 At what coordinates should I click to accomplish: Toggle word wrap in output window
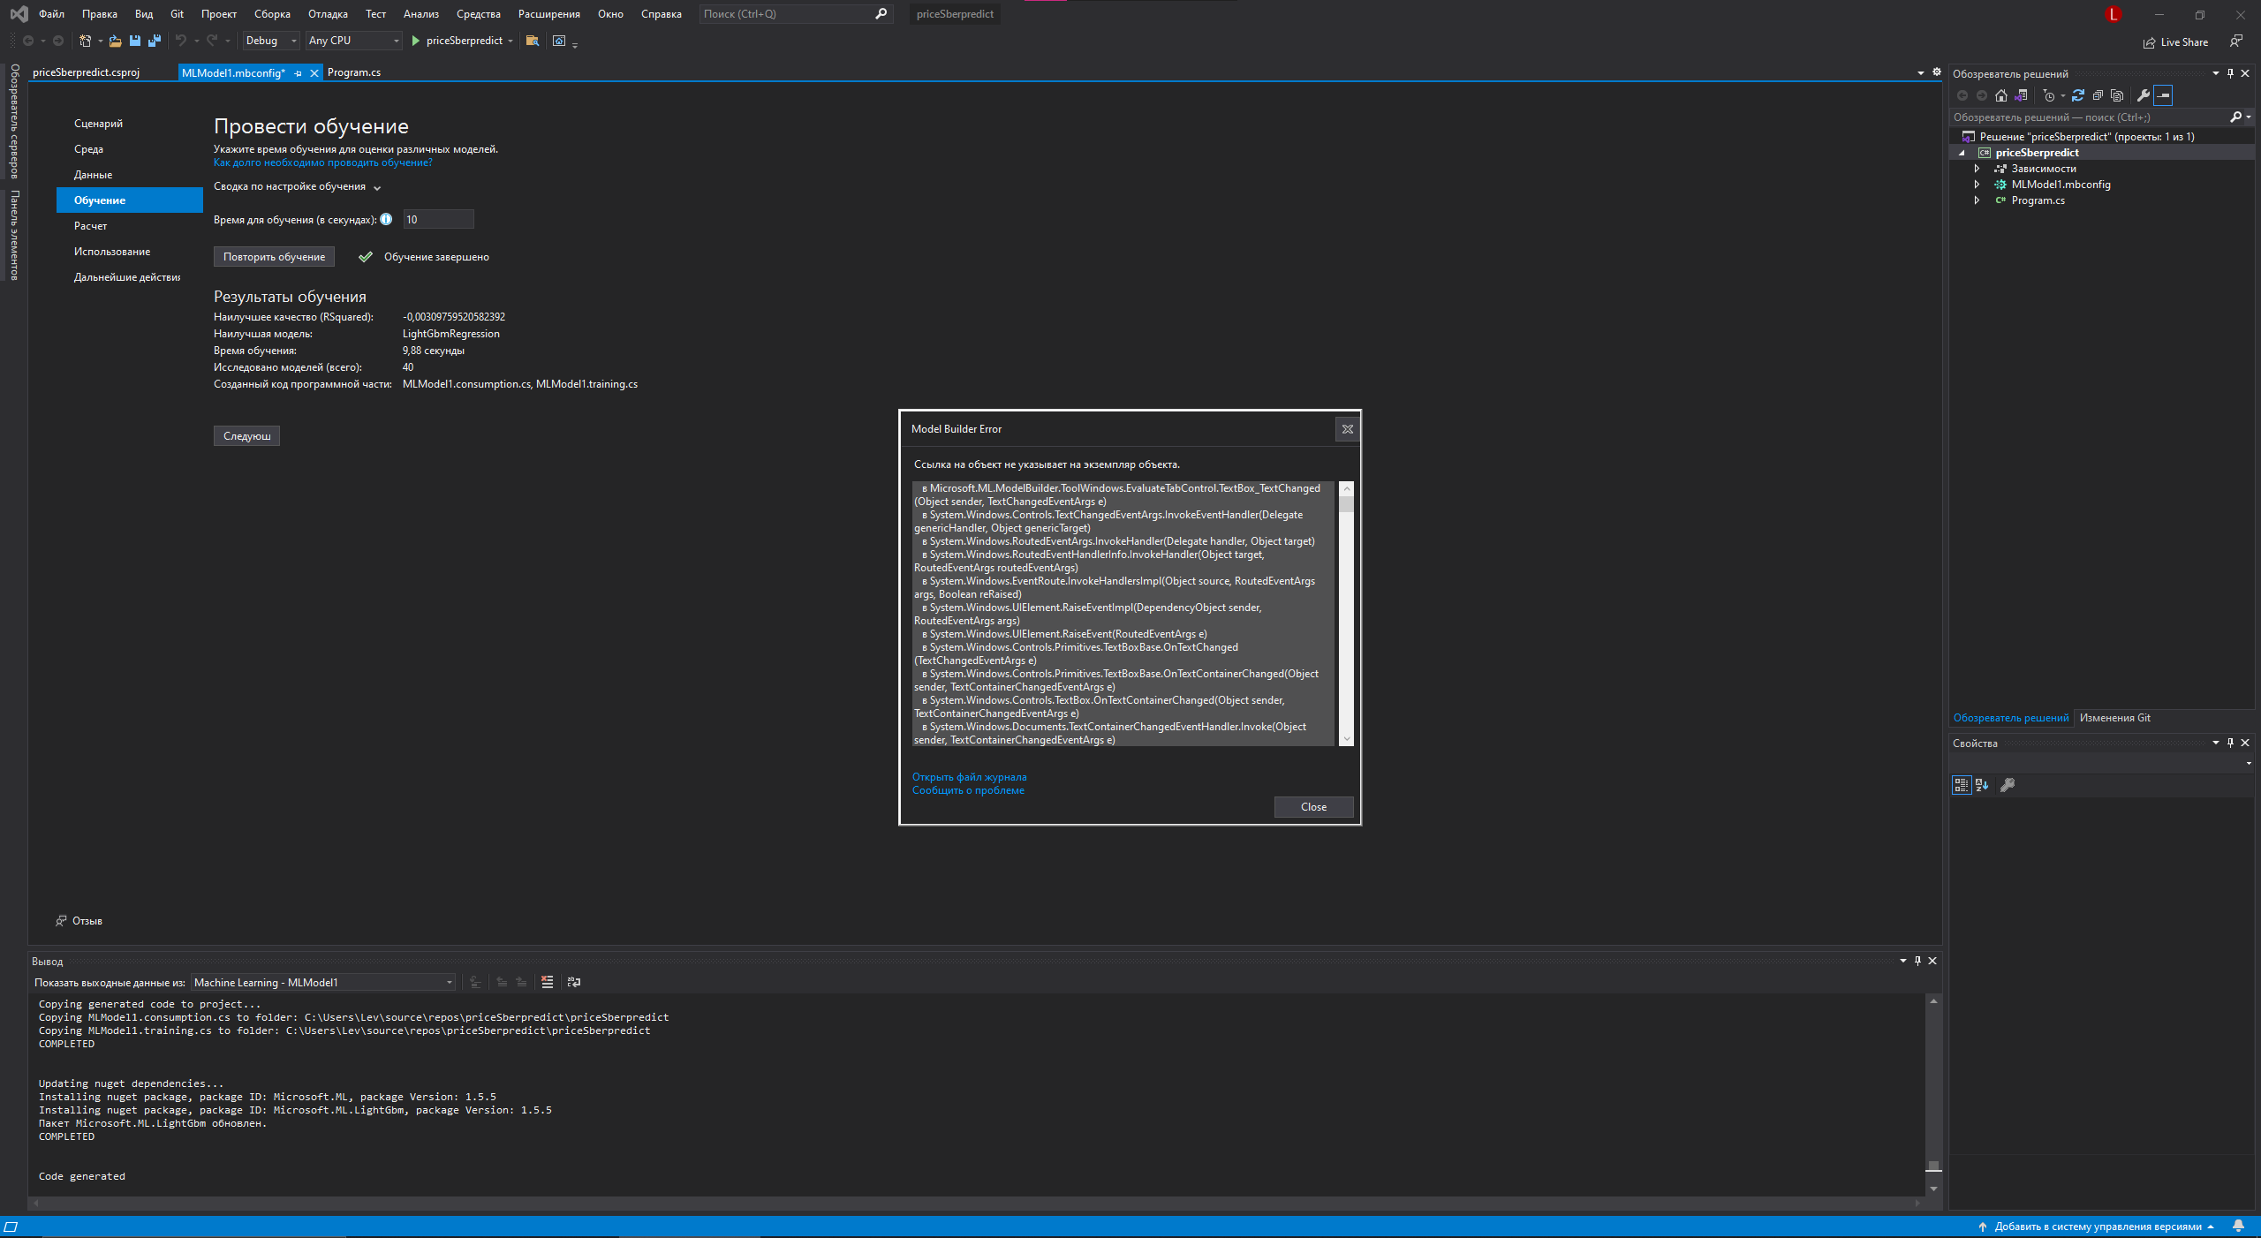572,982
